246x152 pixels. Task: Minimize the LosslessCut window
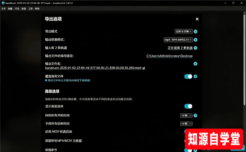(x=225, y=3)
